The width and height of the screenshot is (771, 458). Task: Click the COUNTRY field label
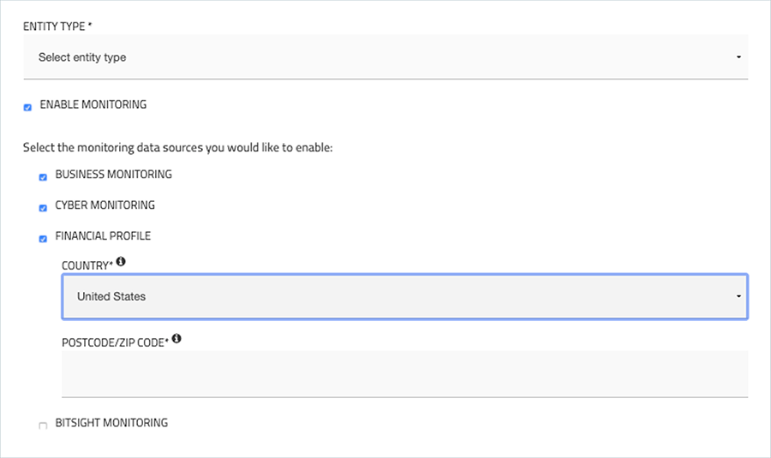pos(87,266)
